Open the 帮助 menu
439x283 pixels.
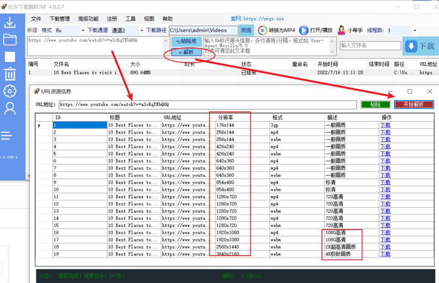pos(168,19)
